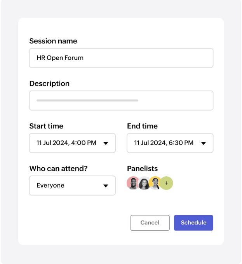Click the End time label

[142, 126]
